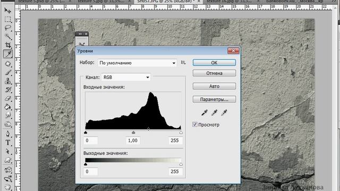Click the Выходные значения gradient bar
The width and height of the screenshot is (340, 191).
click(x=133, y=160)
